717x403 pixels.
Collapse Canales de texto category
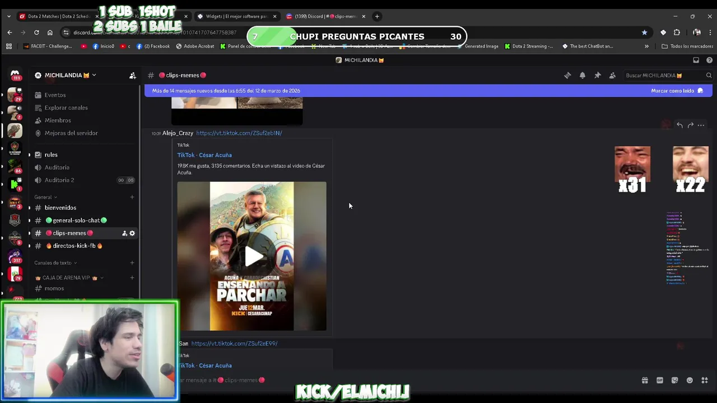click(55, 263)
